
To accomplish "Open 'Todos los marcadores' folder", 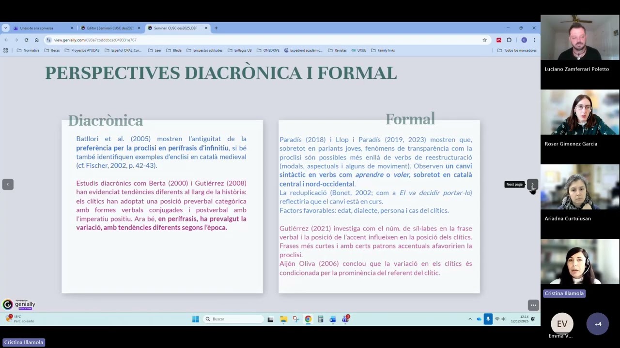I will click(517, 50).
